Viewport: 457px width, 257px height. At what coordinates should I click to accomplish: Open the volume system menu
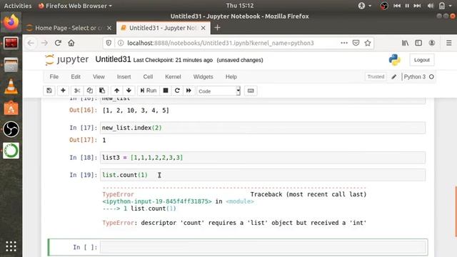(x=430, y=6)
